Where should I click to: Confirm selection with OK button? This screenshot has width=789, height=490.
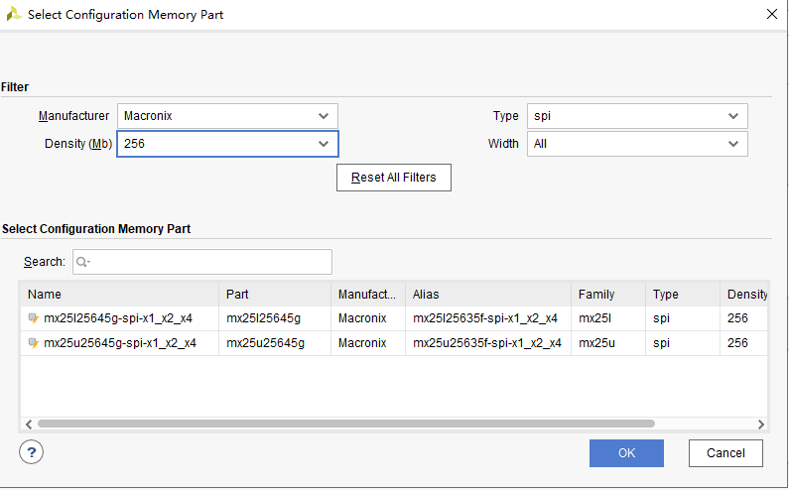626,453
